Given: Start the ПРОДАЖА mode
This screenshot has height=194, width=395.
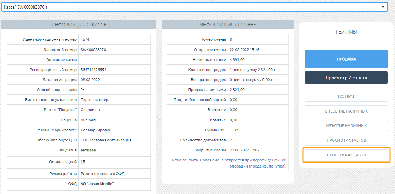Looking at the screenshot, I should tap(346, 59).
